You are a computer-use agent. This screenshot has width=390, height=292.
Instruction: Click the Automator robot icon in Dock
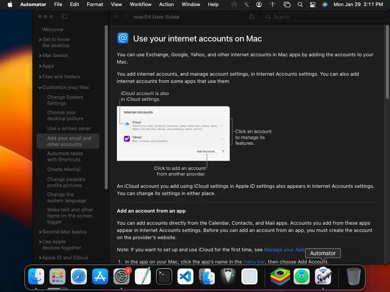323,276
